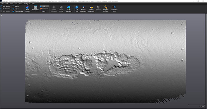Viewport: 207px width, 109px height.
Task: Click Clear raw data
Action: click(18, 11)
